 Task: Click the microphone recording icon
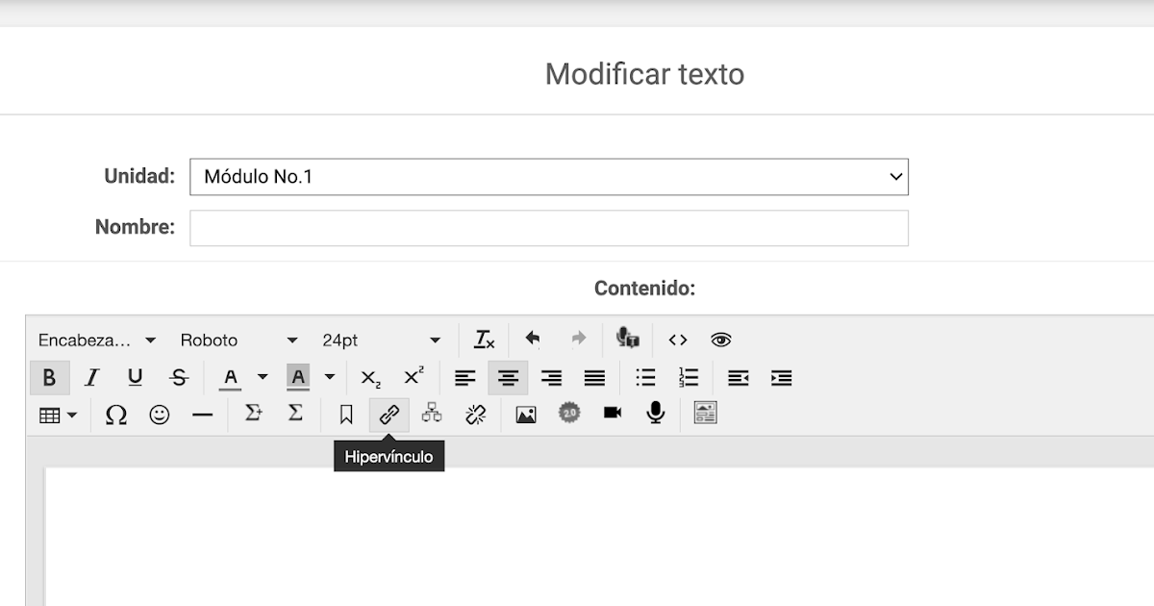tap(655, 414)
